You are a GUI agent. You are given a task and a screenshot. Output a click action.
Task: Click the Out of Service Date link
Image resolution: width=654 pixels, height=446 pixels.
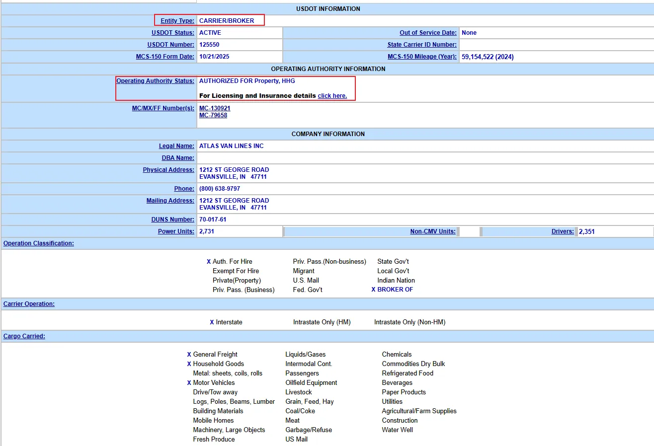coord(428,33)
